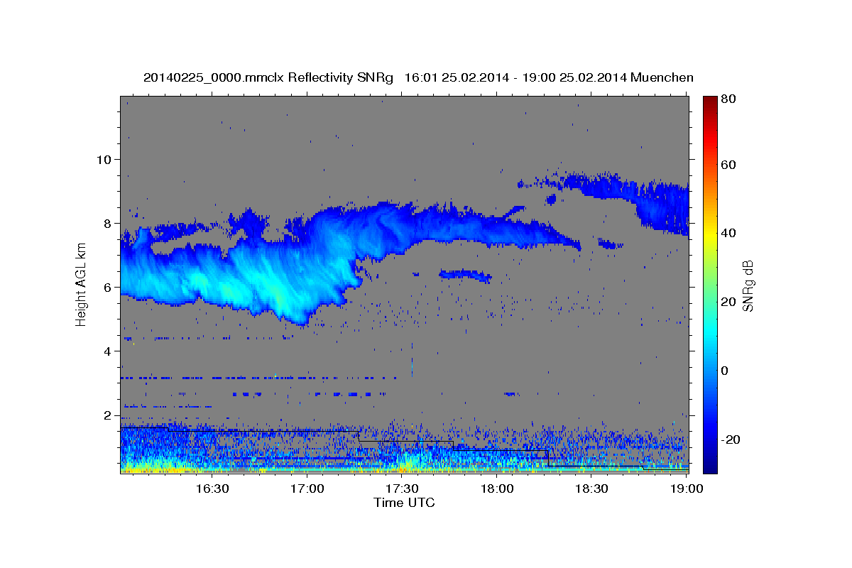This screenshot has width=852, height=568.
Task: Click the plot title text '20140225_0000.mmclx Reflectivity SNRg'
Action: tap(268, 77)
